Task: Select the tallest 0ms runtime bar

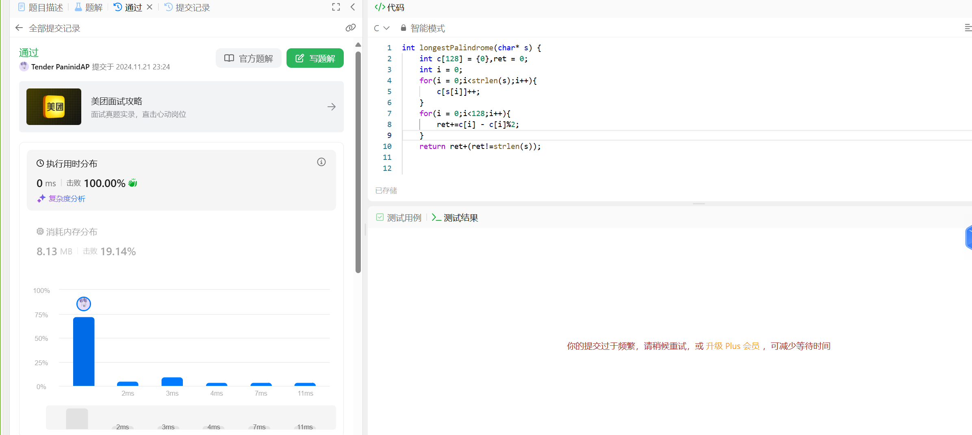Action: click(x=84, y=351)
